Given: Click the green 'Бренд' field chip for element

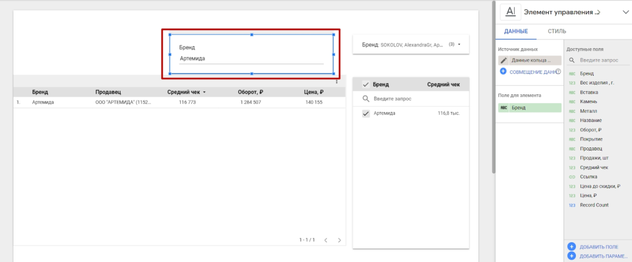Looking at the screenshot, I should point(530,107).
